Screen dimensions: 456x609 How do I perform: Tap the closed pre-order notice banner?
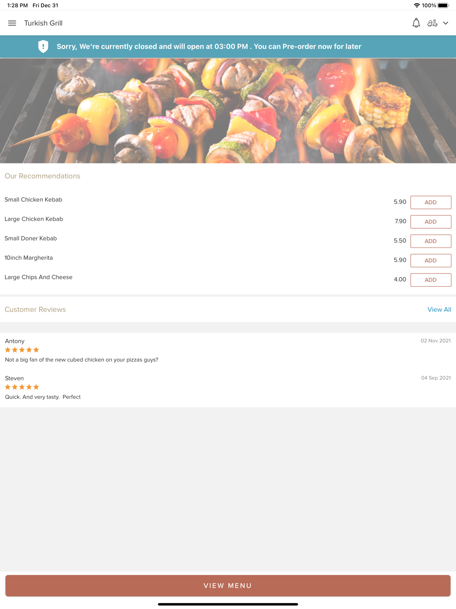228,47
